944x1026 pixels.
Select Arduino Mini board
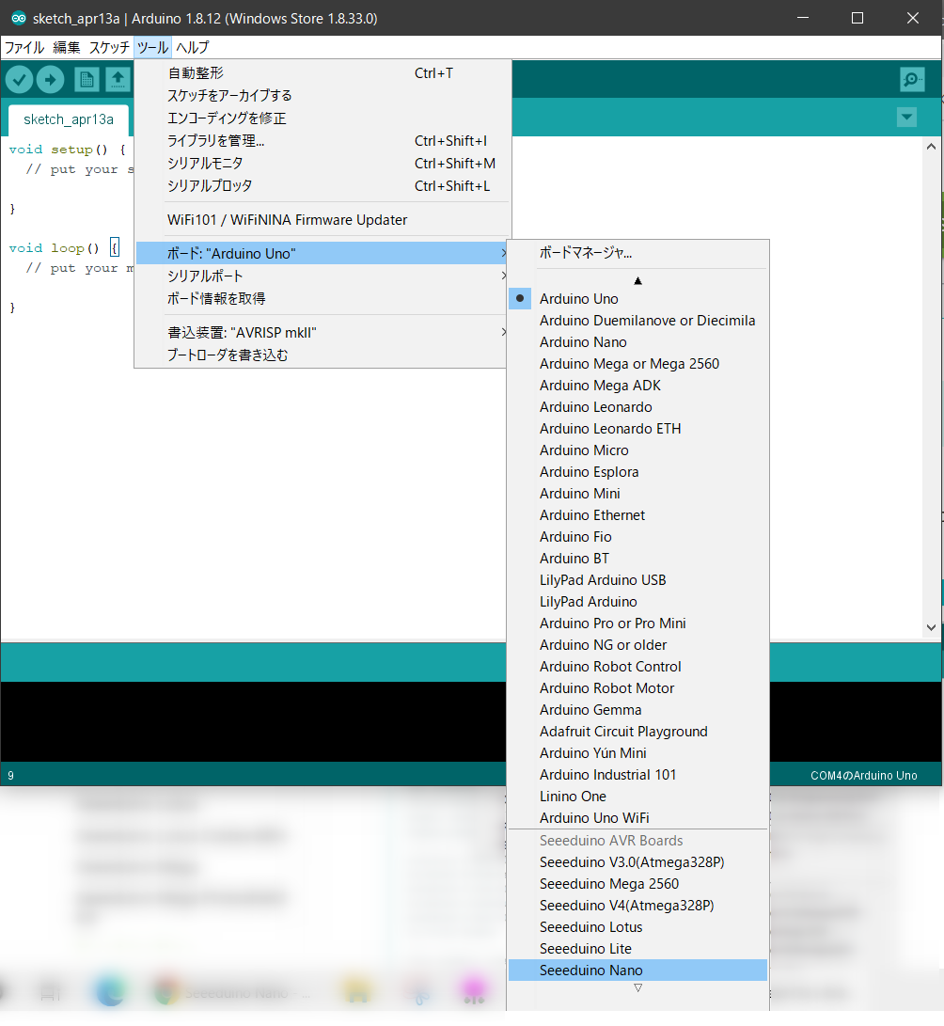637,494
